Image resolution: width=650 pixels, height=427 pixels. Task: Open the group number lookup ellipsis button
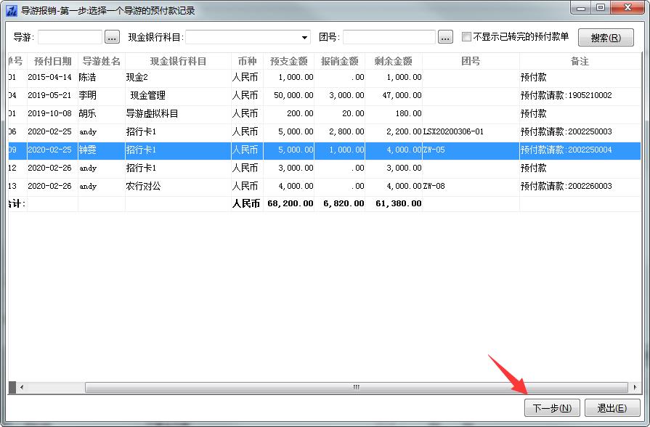pos(445,37)
